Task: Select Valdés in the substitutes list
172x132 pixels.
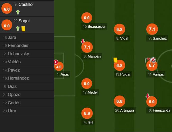Action: pyautogui.click(x=27, y=62)
